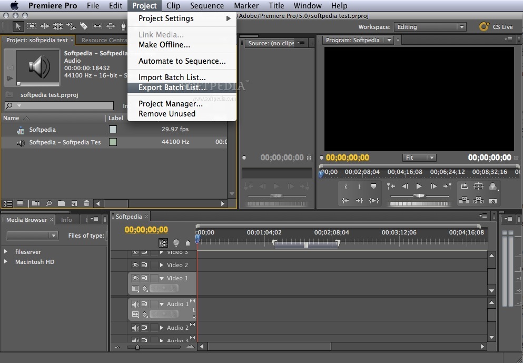Export Frame with the camera icon
523x363 pixels.
click(492, 201)
